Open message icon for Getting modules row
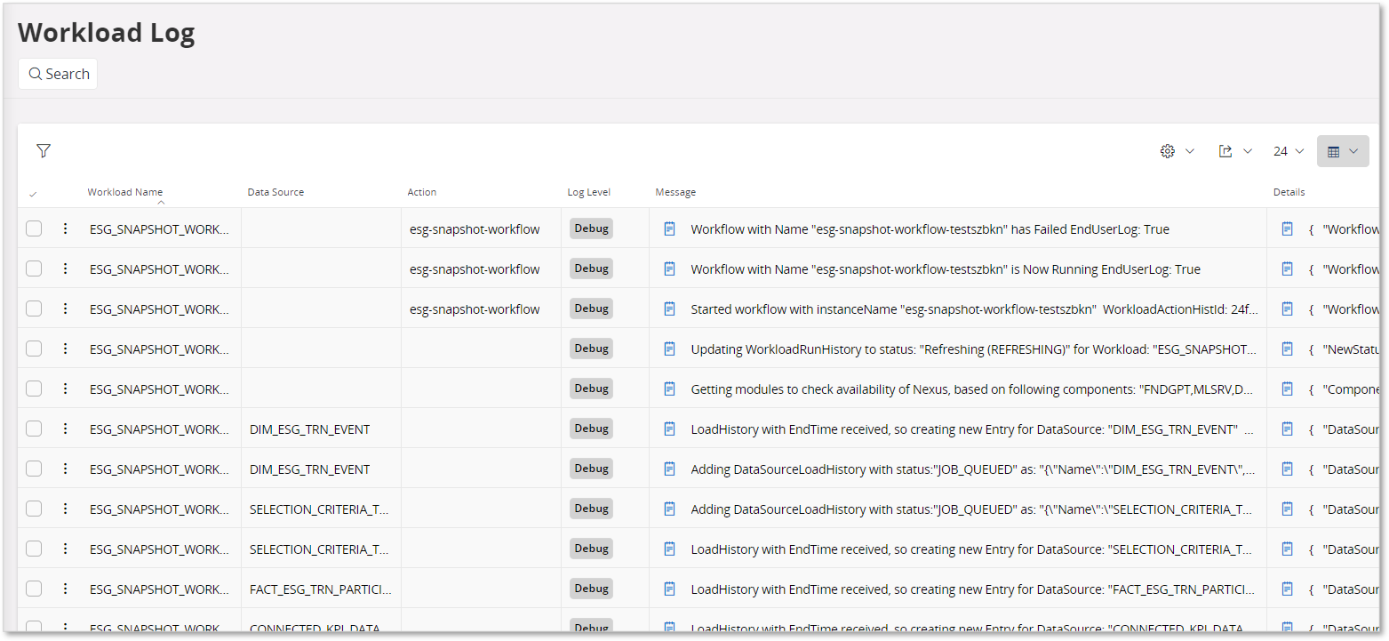This screenshot has width=1389, height=641. click(x=670, y=389)
